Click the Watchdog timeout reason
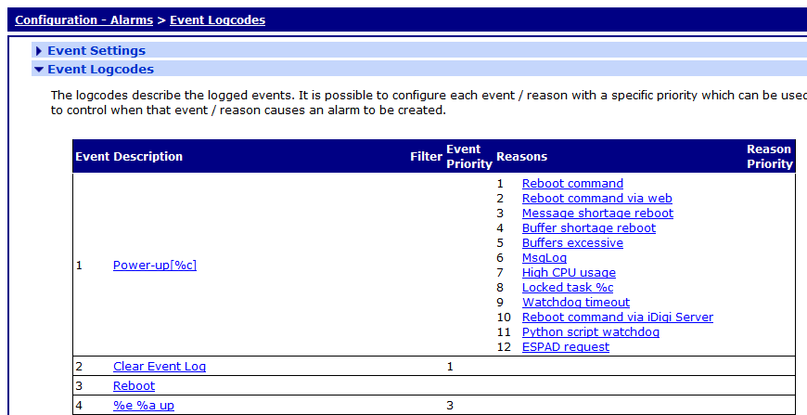 tap(575, 303)
